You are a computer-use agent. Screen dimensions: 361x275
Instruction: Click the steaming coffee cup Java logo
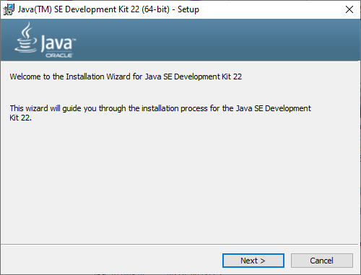click(x=26, y=38)
